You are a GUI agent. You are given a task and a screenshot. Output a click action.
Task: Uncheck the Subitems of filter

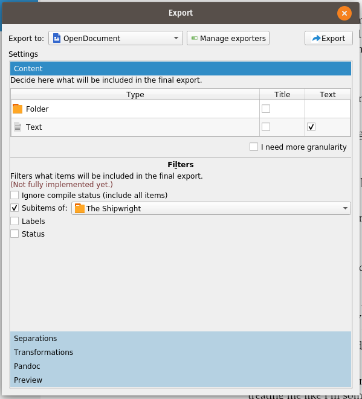point(15,208)
